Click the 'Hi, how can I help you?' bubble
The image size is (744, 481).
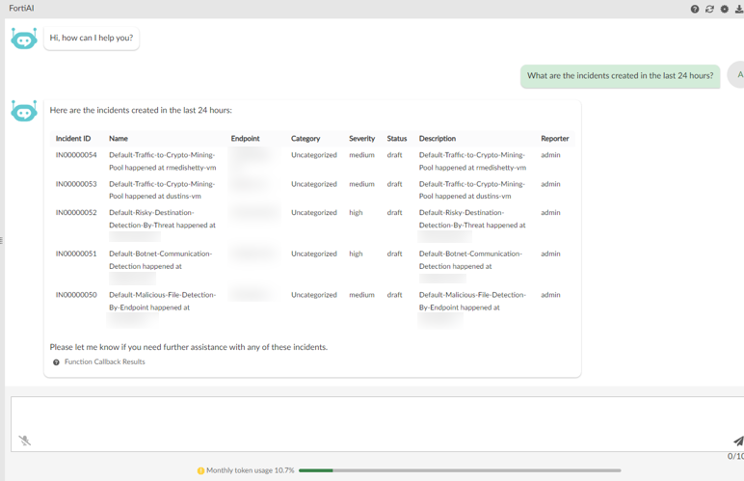(92, 38)
